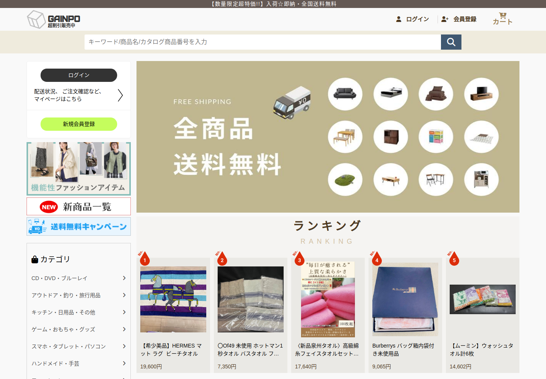Expand スマホ・タブレット・パソコン category
This screenshot has width=546, height=379.
point(79,346)
